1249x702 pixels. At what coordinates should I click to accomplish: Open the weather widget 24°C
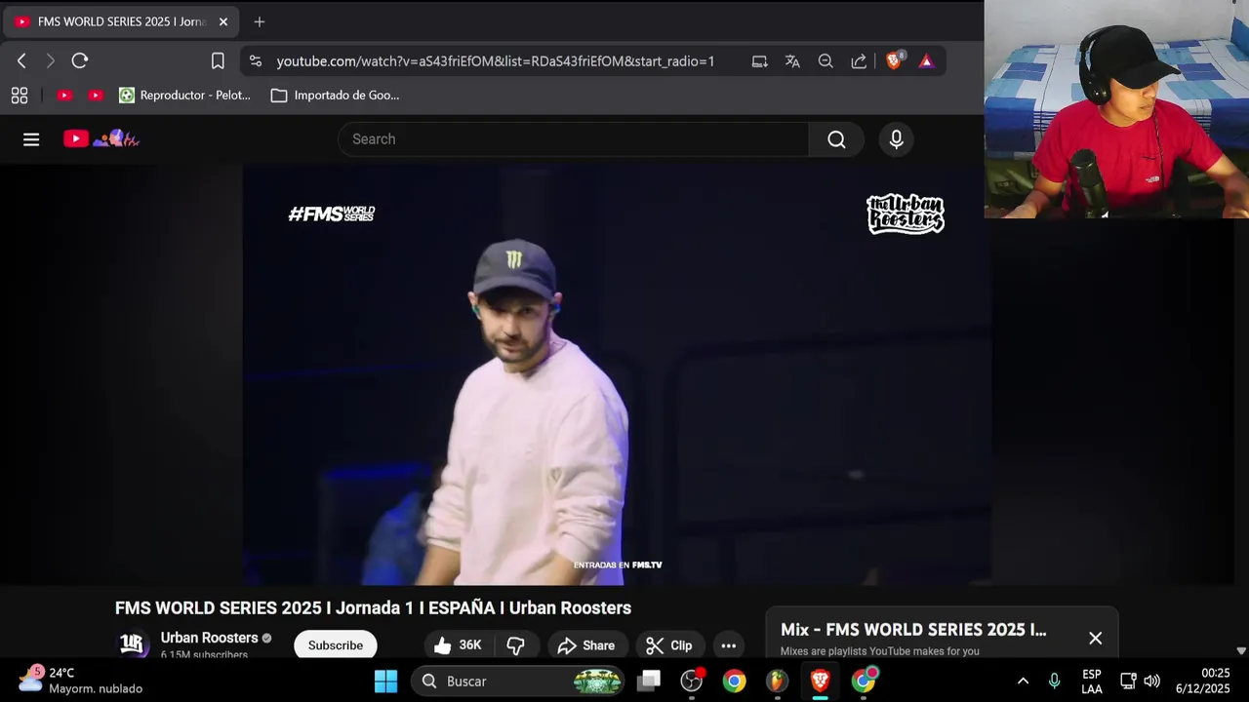coord(82,681)
